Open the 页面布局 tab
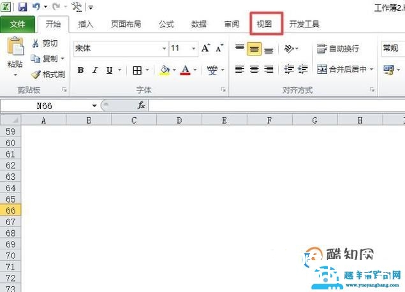Viewport: 405px width, 292px height. [126, 24]
